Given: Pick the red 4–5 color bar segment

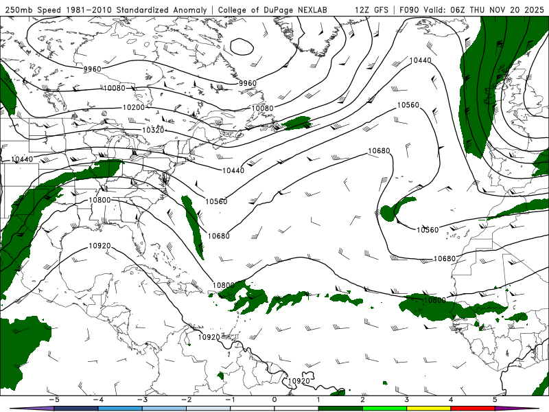Looking at the screenshot, I should click(x=473, y=409).
